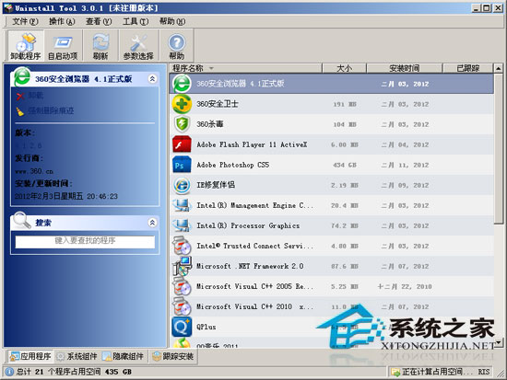This screenshot has height=380, width=507.
Task: Click the 191 MB size value
Action: pos(345,104)
